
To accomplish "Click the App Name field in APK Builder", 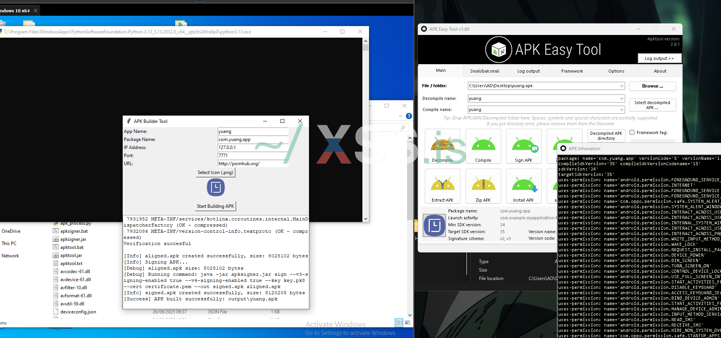I will point(253,131).
